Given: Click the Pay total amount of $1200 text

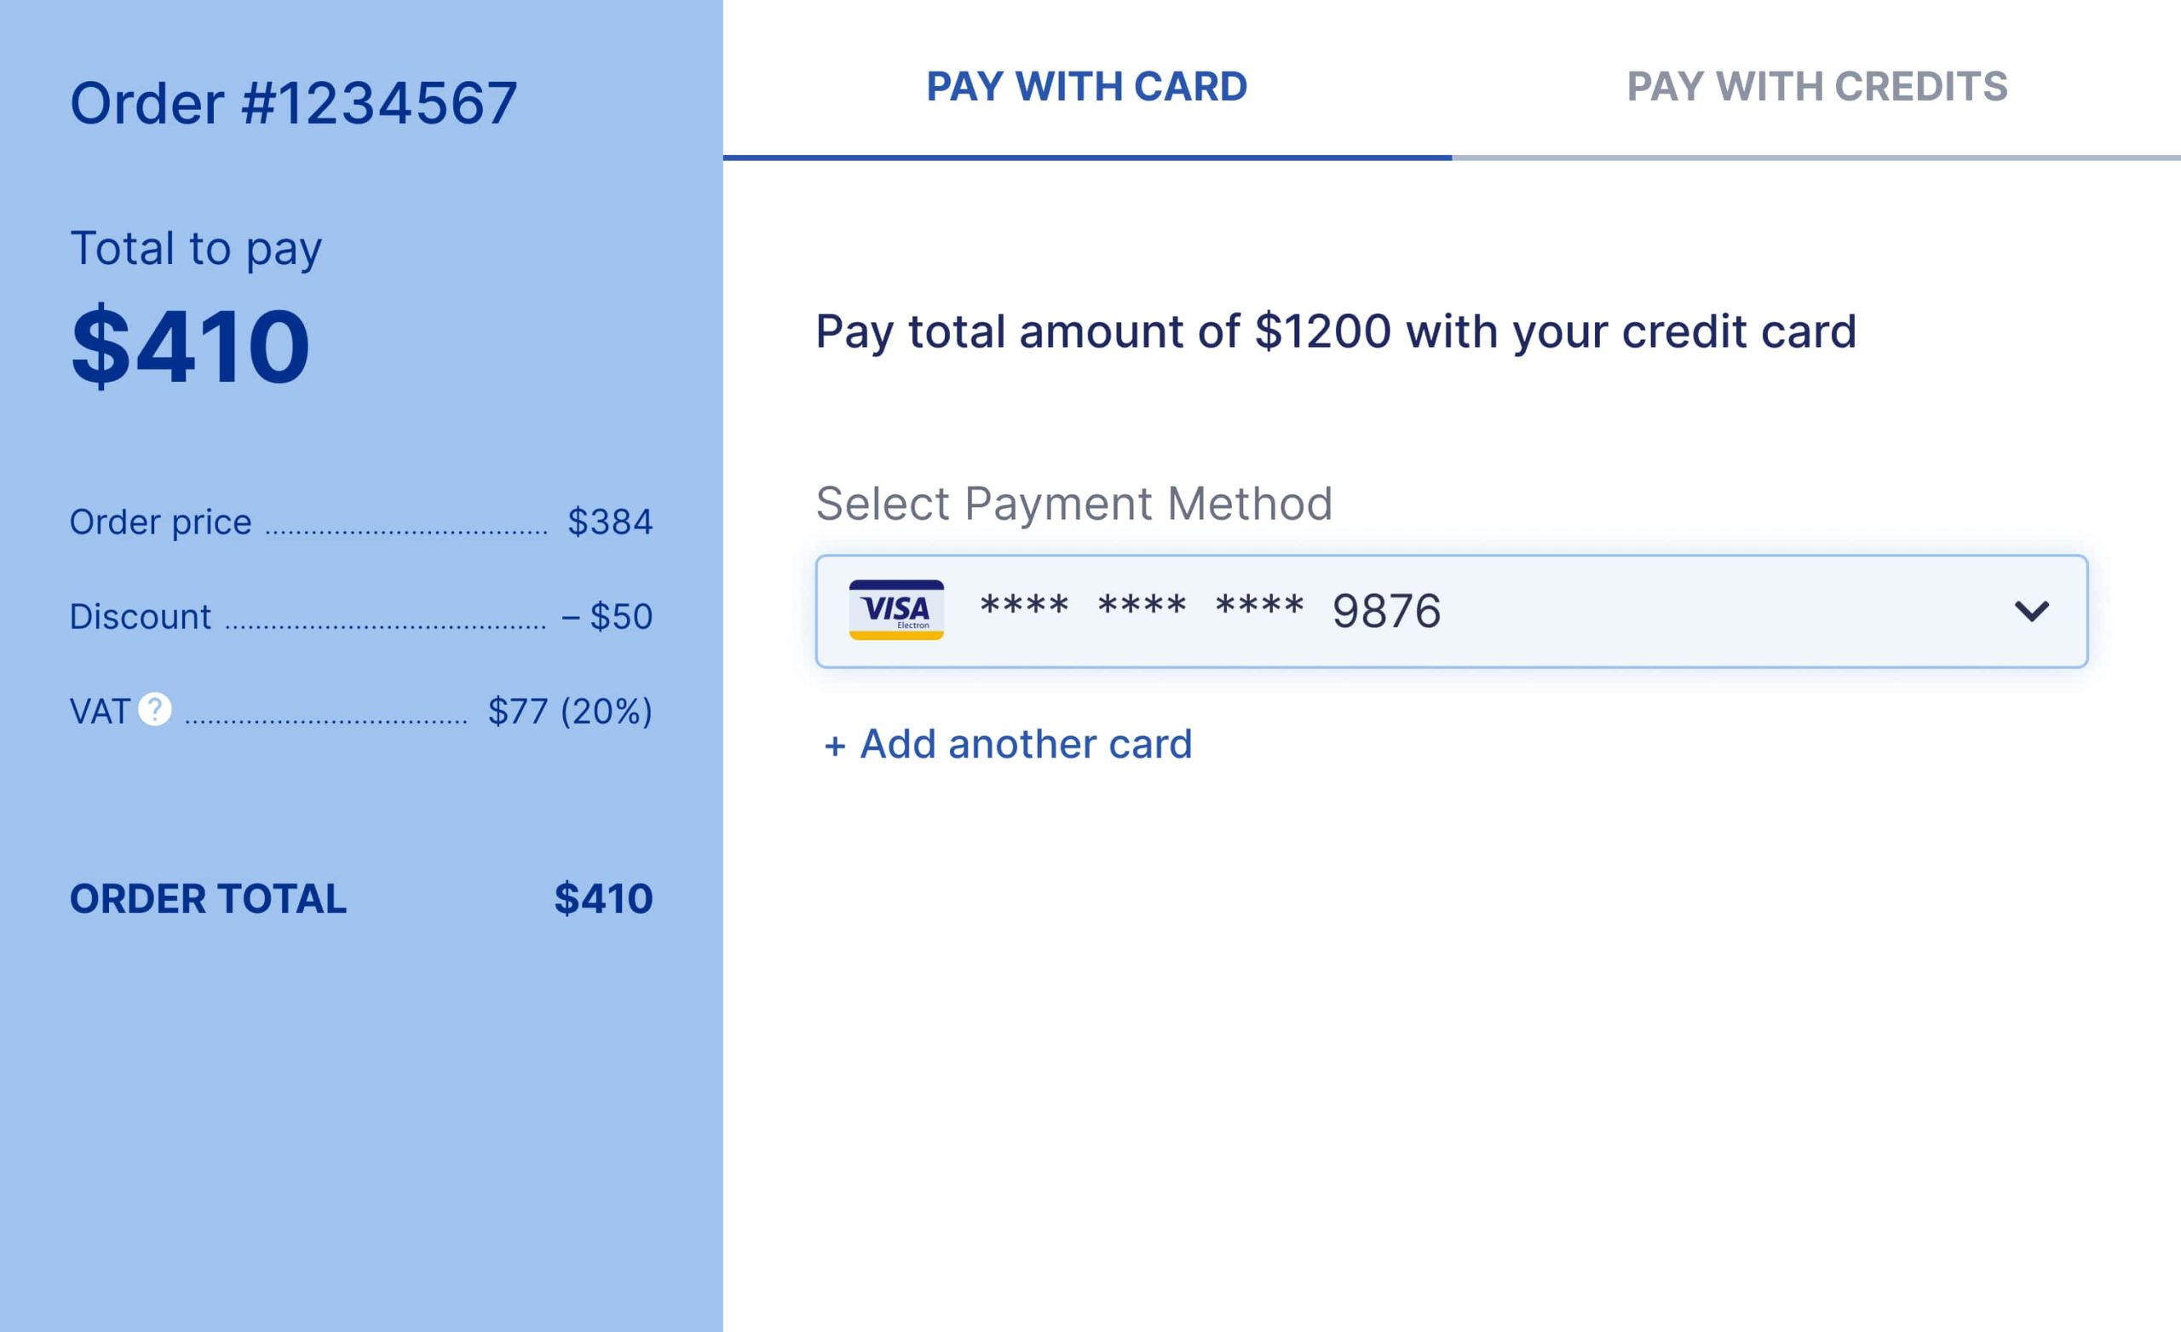Looking at the screenshot, I should [1335, 332].
